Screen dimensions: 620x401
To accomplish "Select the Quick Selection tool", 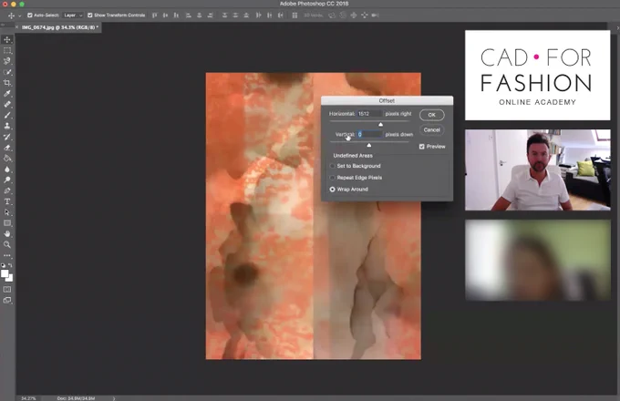I will click(7, 72).
